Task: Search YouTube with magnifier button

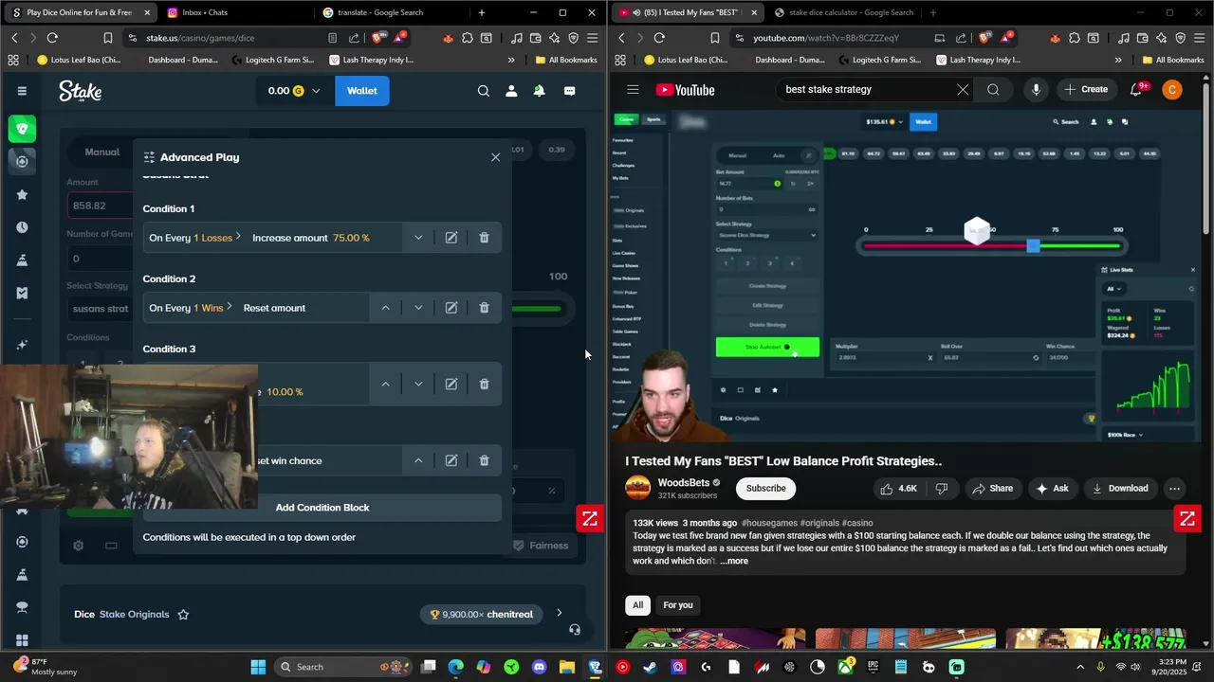Action: click(x=993, y=90)
